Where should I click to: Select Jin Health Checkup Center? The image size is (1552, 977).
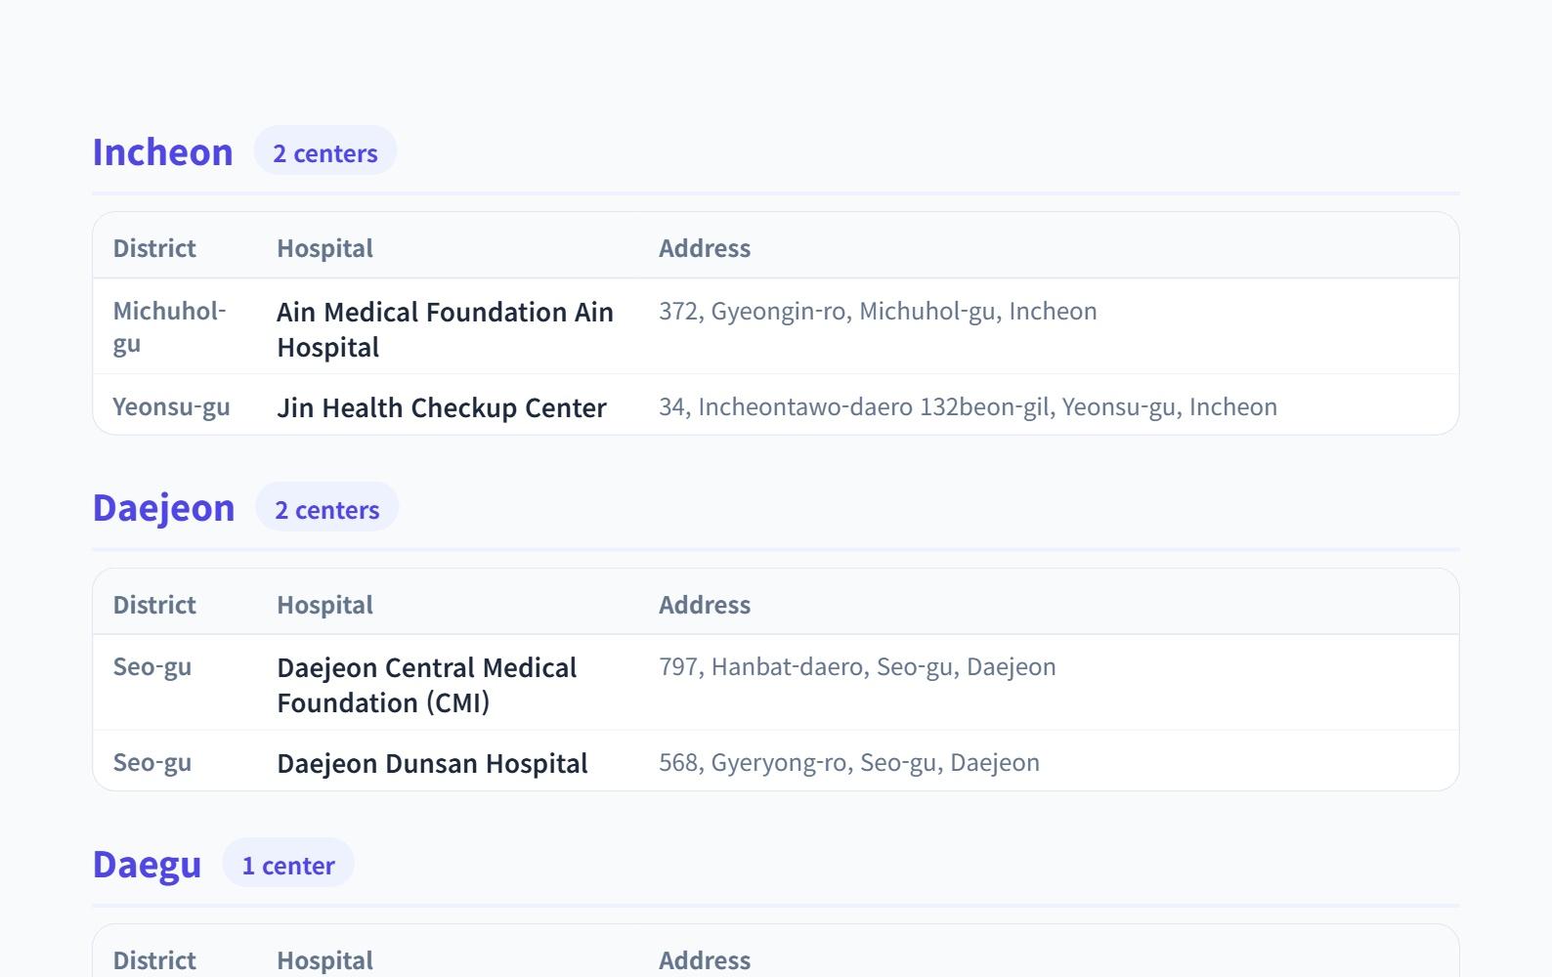pyautogui.click(x=441, y=407)
